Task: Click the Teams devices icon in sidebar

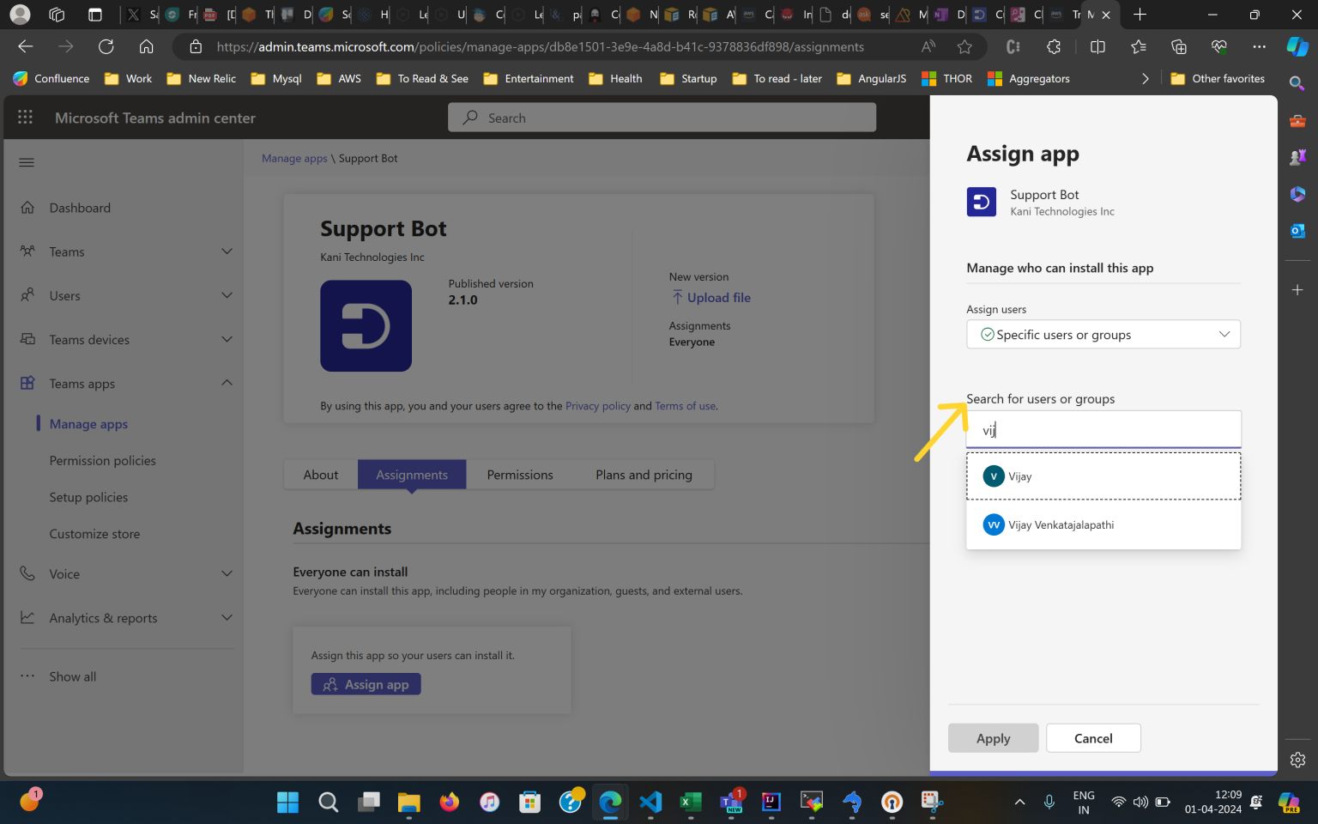Action: coord(26,339)
